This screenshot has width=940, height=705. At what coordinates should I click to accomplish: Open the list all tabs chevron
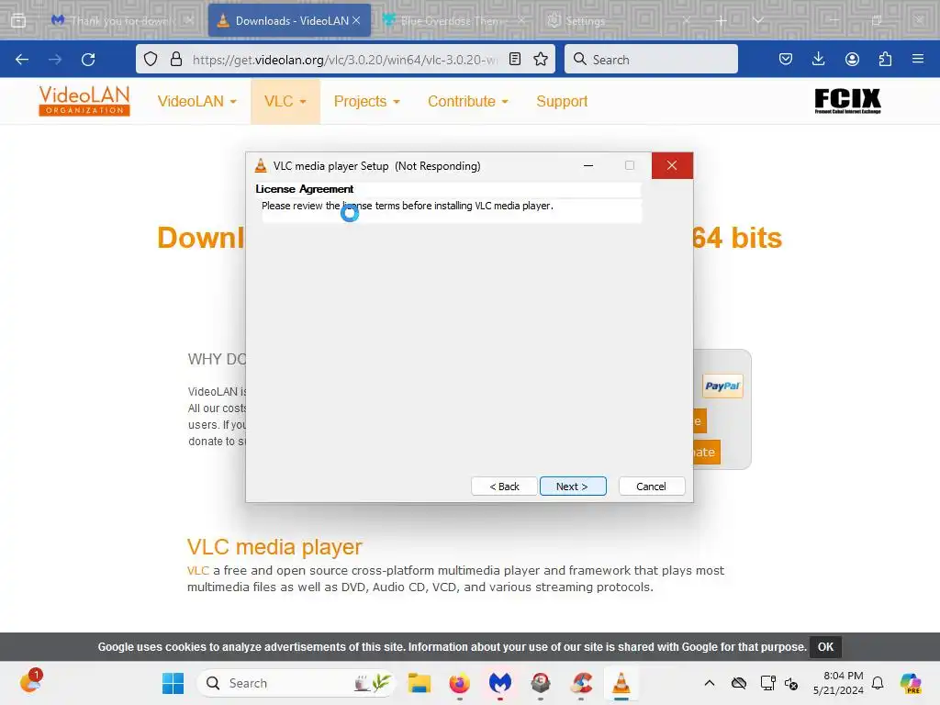click(x=757, y=20)
